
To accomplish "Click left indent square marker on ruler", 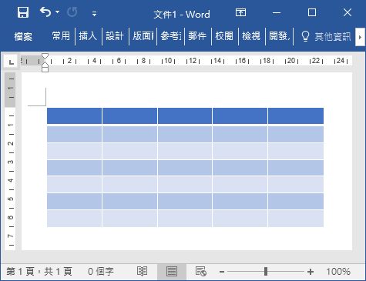I will (45, 69).
